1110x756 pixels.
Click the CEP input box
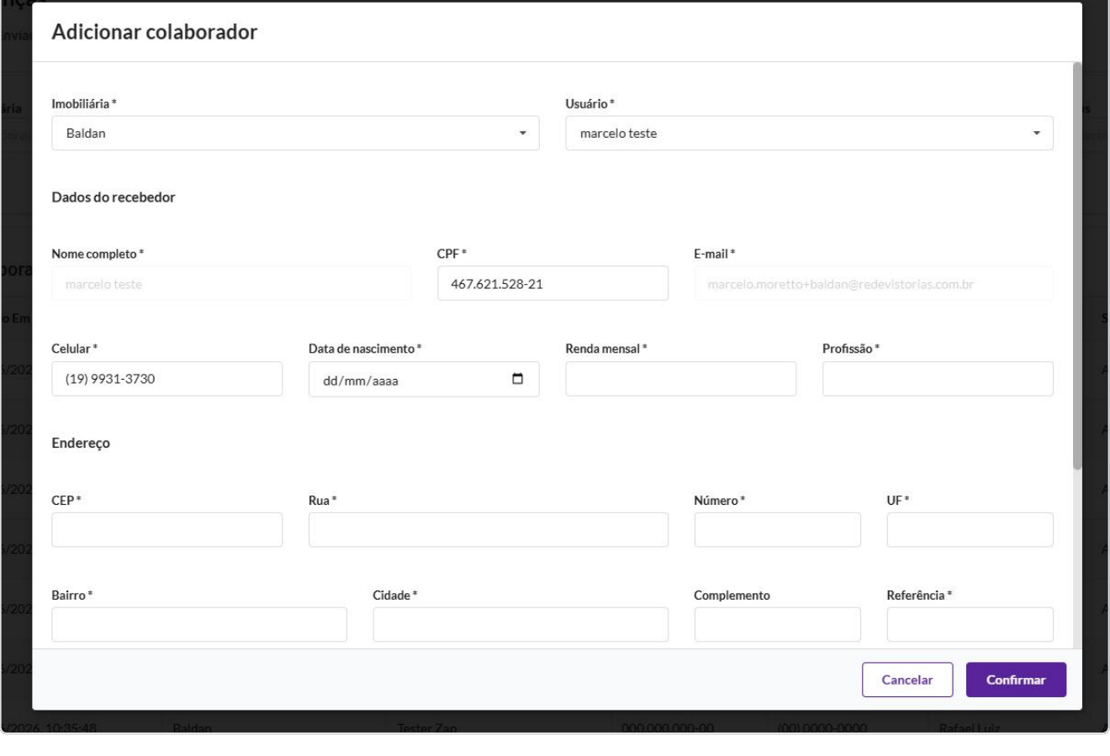point(166,530)
